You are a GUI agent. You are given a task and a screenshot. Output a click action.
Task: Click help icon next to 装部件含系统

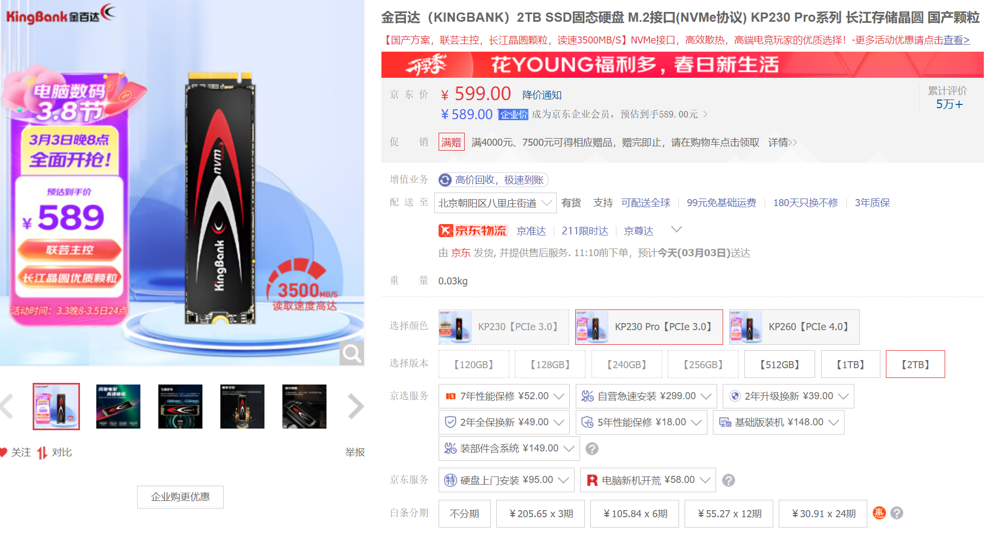coord(592,449)
